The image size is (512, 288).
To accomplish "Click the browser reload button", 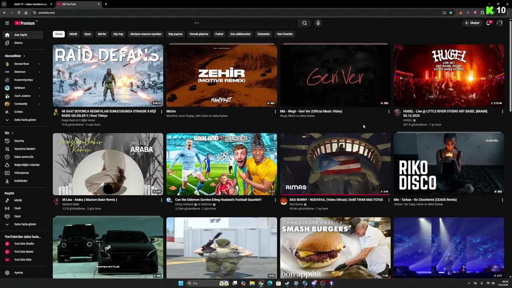I will coord(18,12).
